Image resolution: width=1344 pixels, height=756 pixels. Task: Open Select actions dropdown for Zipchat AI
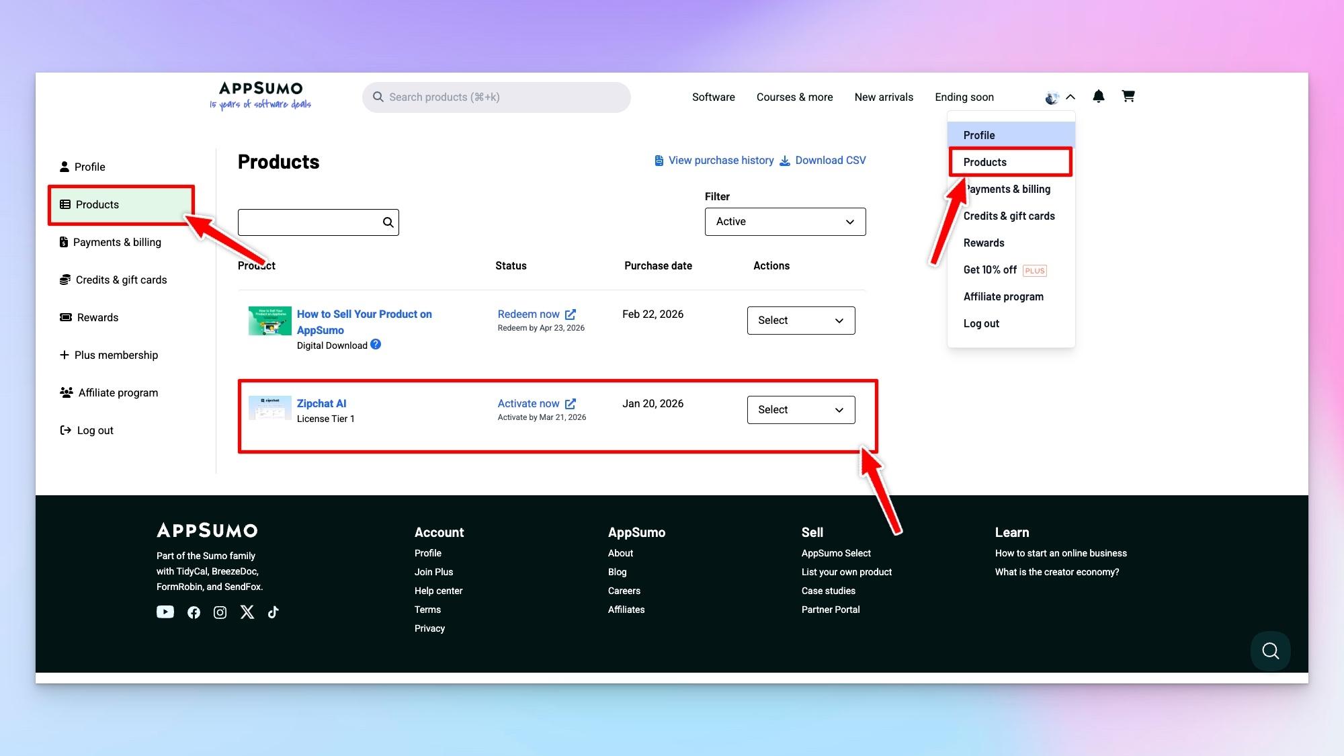coord(801,410)
